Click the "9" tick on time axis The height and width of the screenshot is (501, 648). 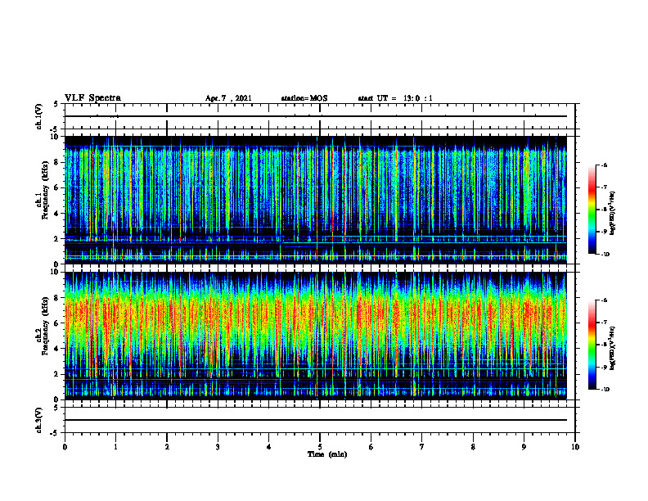click(524, 447)
